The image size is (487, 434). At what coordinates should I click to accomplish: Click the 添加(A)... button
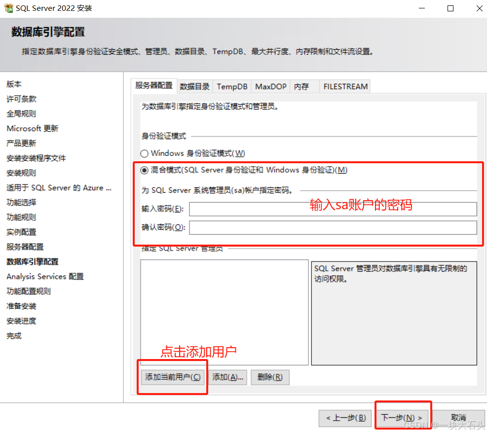coord(227,377)
